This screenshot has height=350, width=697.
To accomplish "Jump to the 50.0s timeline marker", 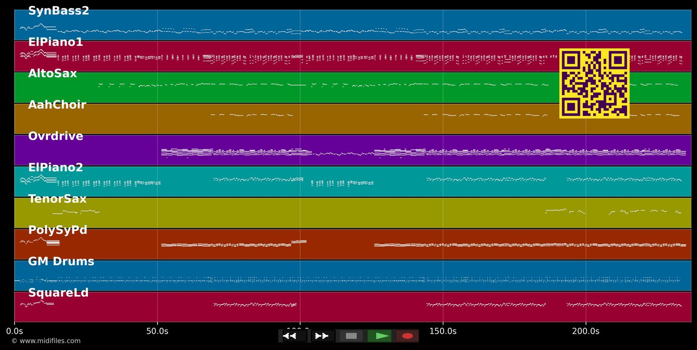I will point(157,331).
